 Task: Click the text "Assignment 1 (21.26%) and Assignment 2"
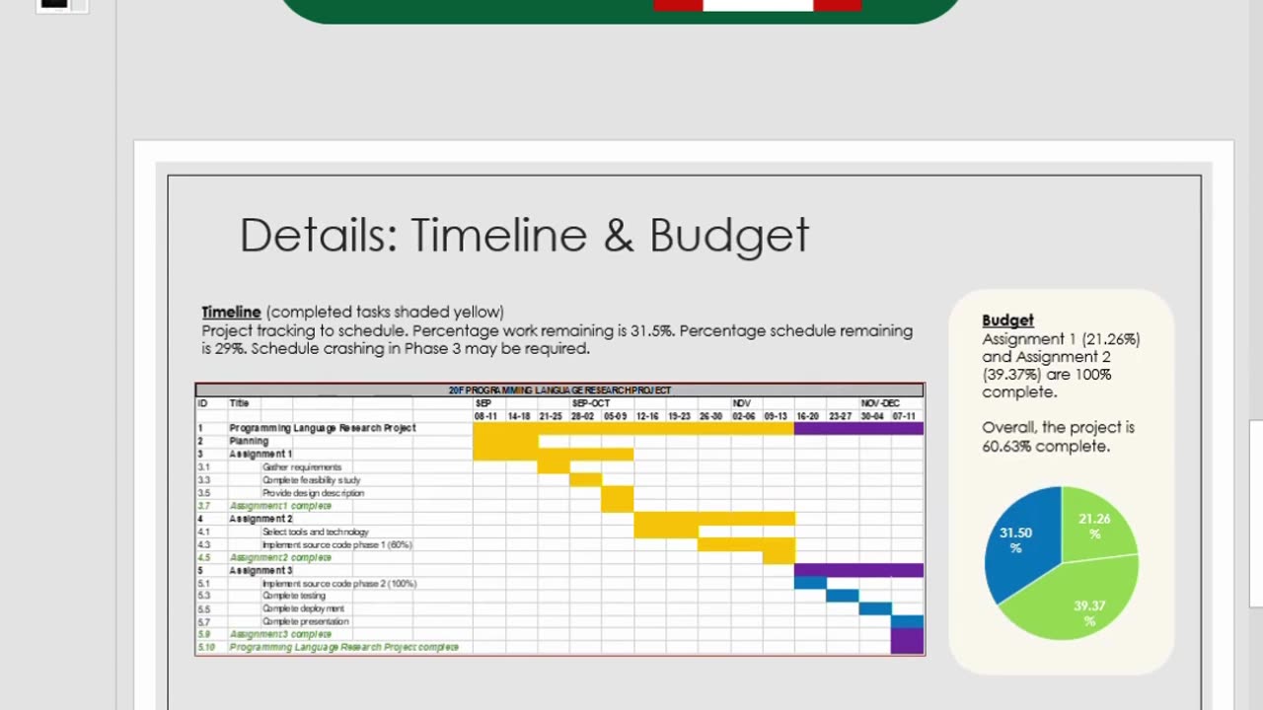(1061, 348)
